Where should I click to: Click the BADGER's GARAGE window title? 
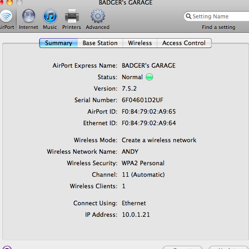pos(125,2)
